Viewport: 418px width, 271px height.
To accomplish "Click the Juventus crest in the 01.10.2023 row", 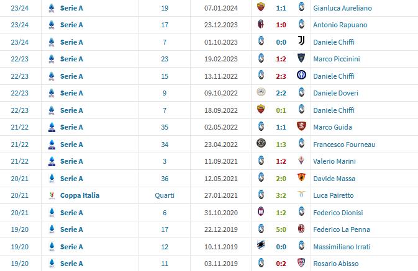I will (x=302, y=42).
